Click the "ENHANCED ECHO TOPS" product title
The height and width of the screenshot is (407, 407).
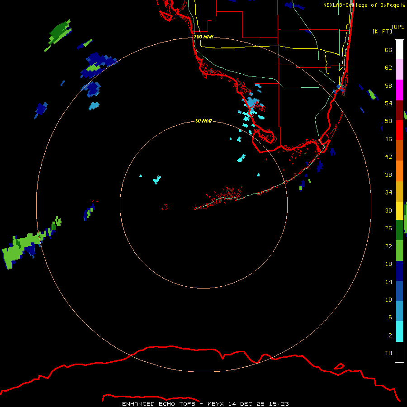point(159,404)
